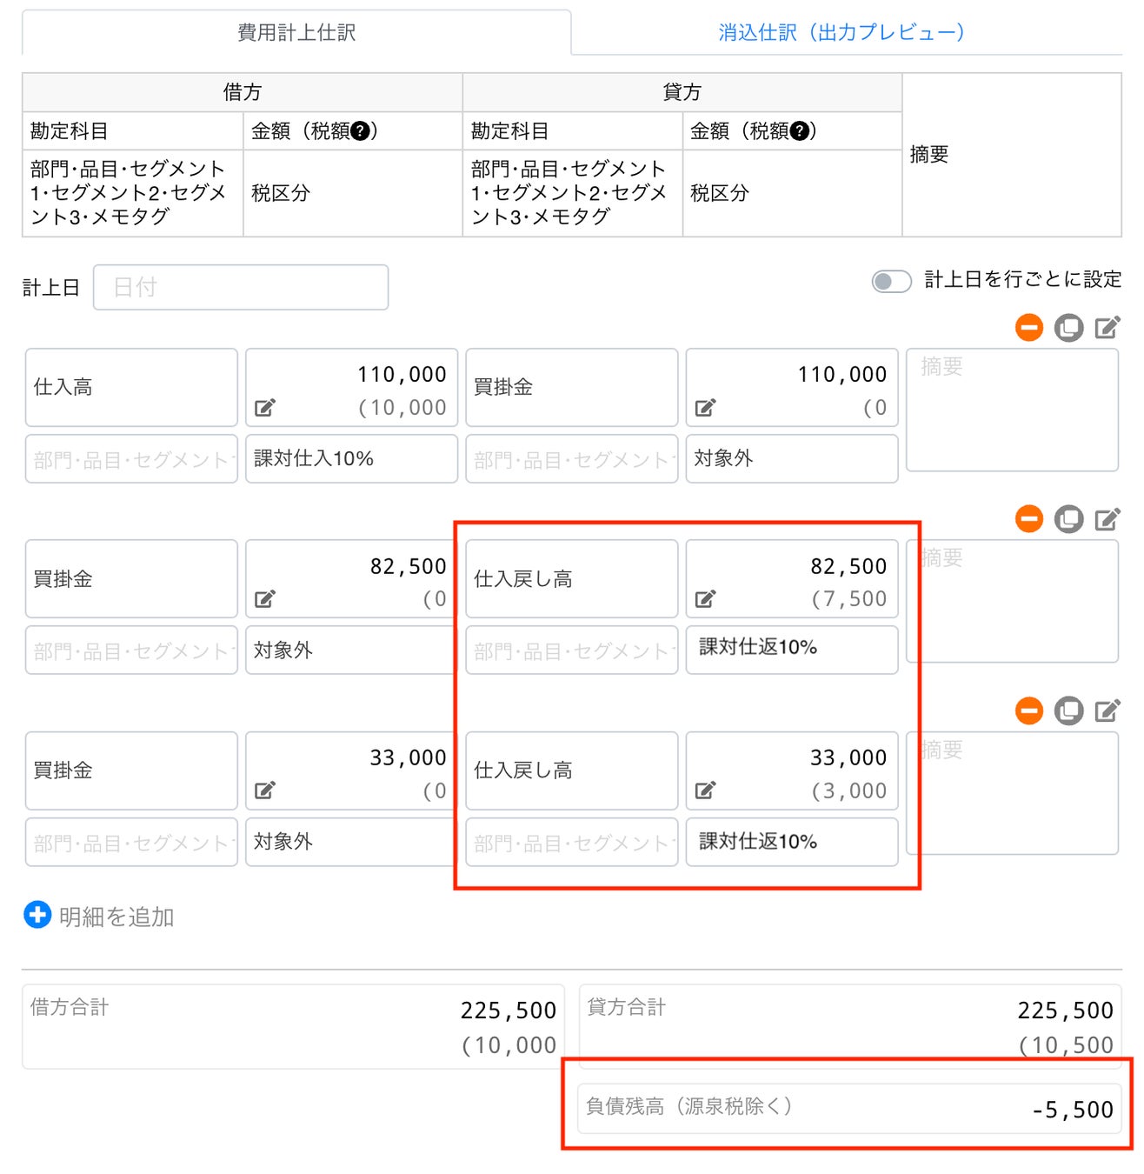Open the 課対仕入10% tax category dropdown
The width and height of the screenshot is (1144, 1174).
(351, 458)
